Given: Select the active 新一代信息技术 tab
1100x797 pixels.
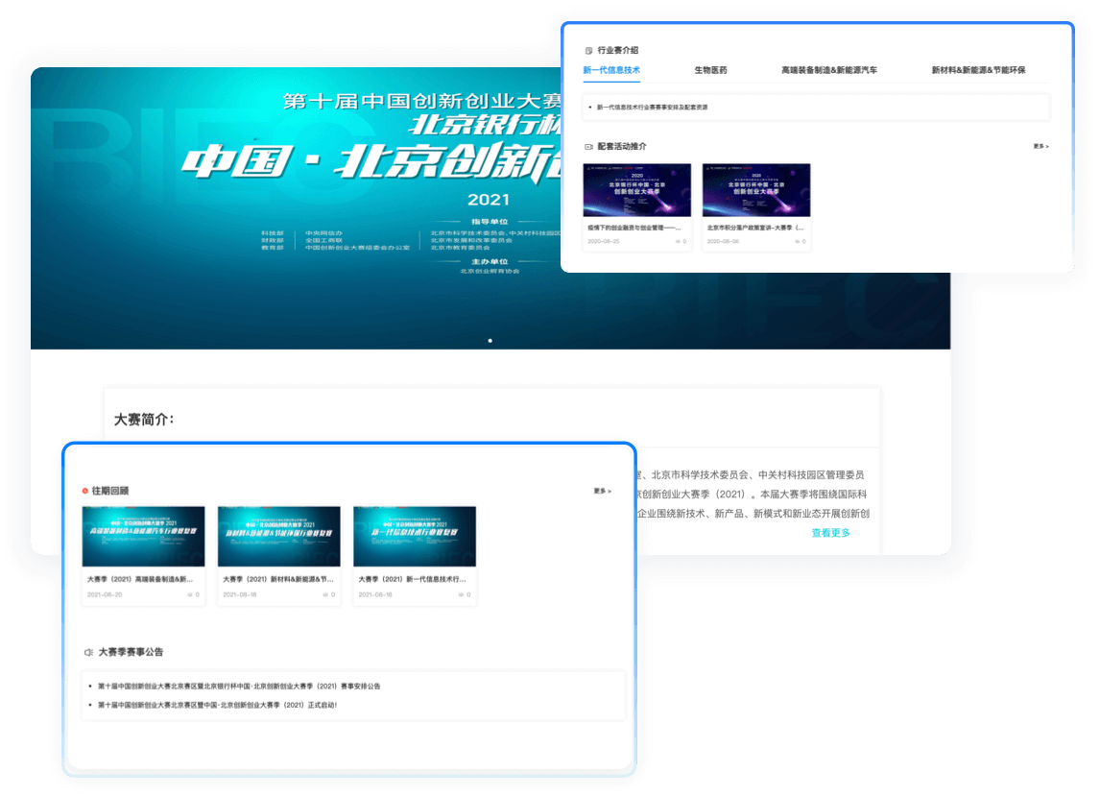Looking at the screenshot, I should 611,69.
